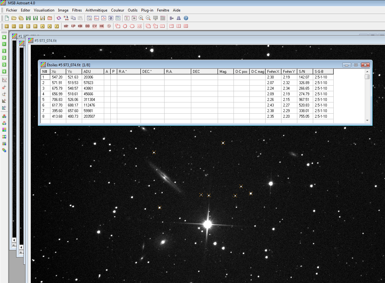Click the D dark-frame arithmetic icon
The width and height of the screenshot is (385, 283).
28,26
